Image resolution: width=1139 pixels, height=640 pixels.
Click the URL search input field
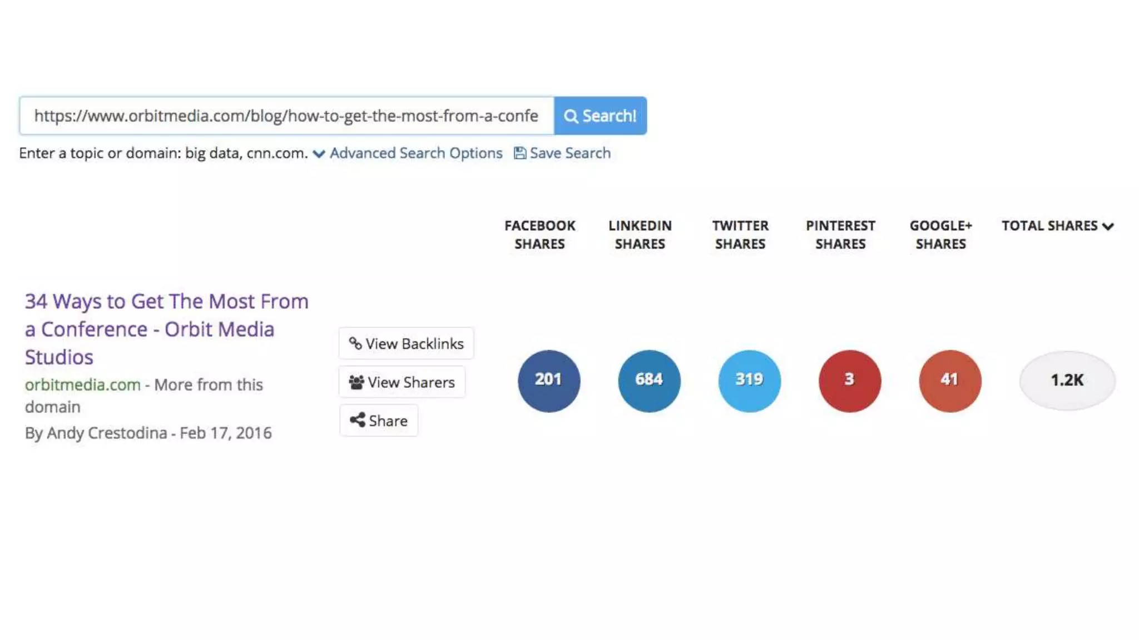[x=286, y=116]
